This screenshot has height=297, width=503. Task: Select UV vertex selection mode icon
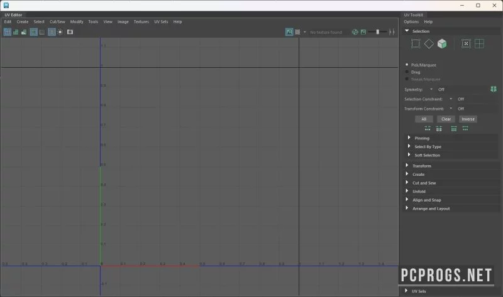pyautogui.click(x=416, y=43)
